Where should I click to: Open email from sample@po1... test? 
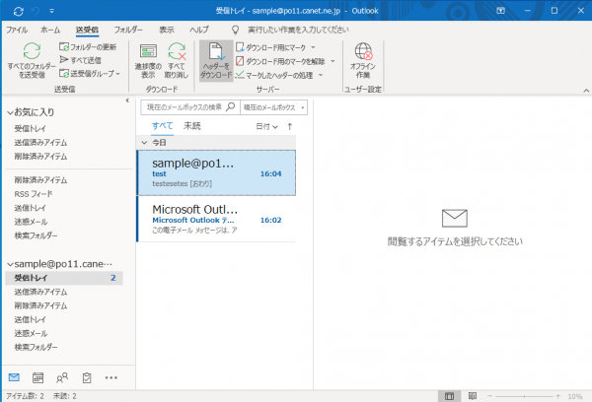(x=216, y=173)
